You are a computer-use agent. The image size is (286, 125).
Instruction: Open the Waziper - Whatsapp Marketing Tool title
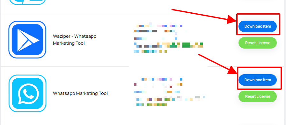click(75, 40)
